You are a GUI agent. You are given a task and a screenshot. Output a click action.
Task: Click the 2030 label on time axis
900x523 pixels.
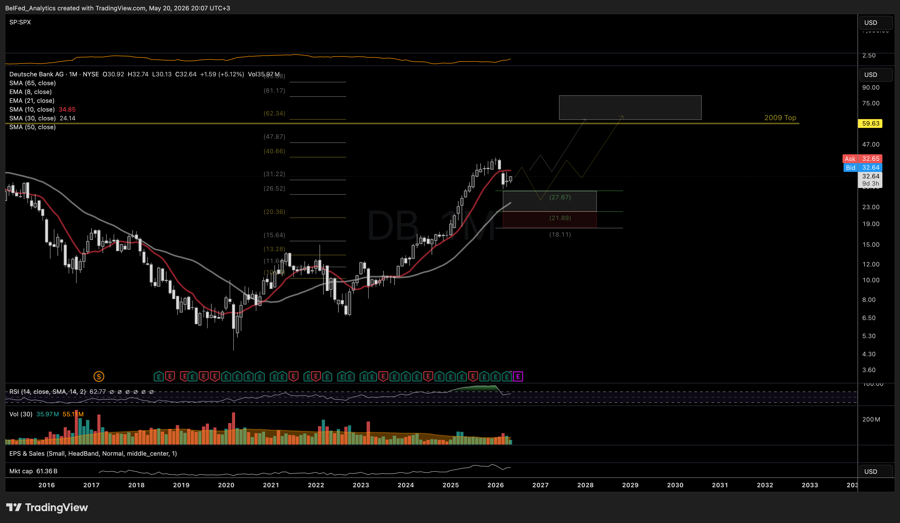[675, 485]
